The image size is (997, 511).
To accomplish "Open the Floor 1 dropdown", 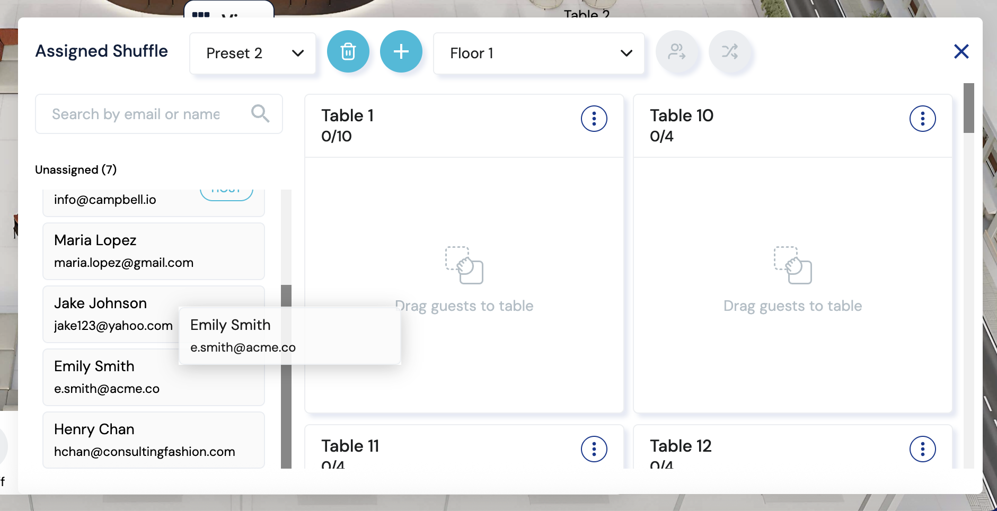I will pos(539,53).
